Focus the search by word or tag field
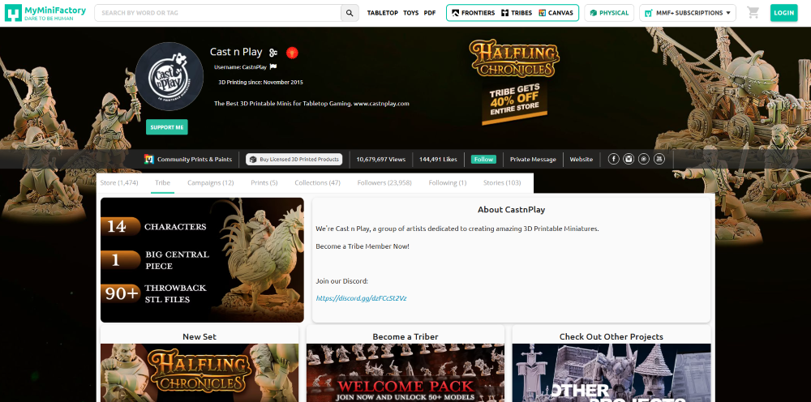The image size is (811, 402). 217,13
